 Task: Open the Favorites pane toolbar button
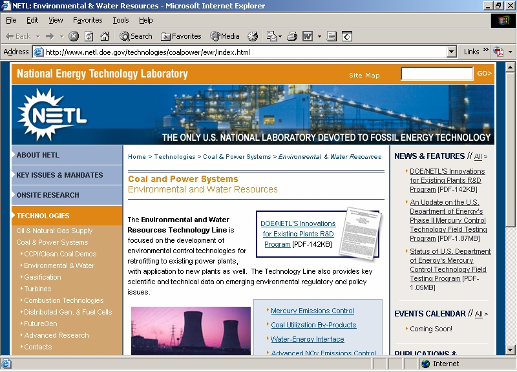181,36
